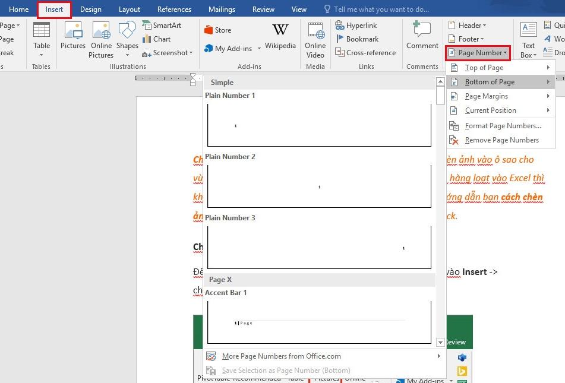The width and height of the screenshot is (565, 383).
Task: Select the Plain Number 2 preview
Action: 319,186
